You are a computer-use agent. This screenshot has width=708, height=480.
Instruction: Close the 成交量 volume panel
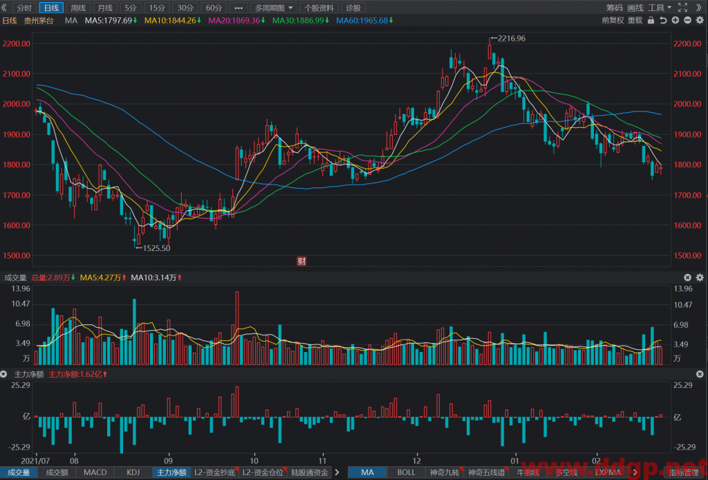tap(687, 278)
